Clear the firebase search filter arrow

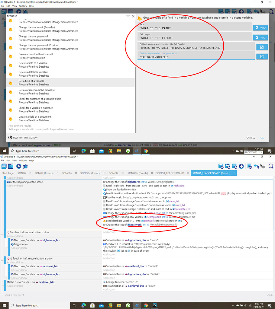click(128, 16)
